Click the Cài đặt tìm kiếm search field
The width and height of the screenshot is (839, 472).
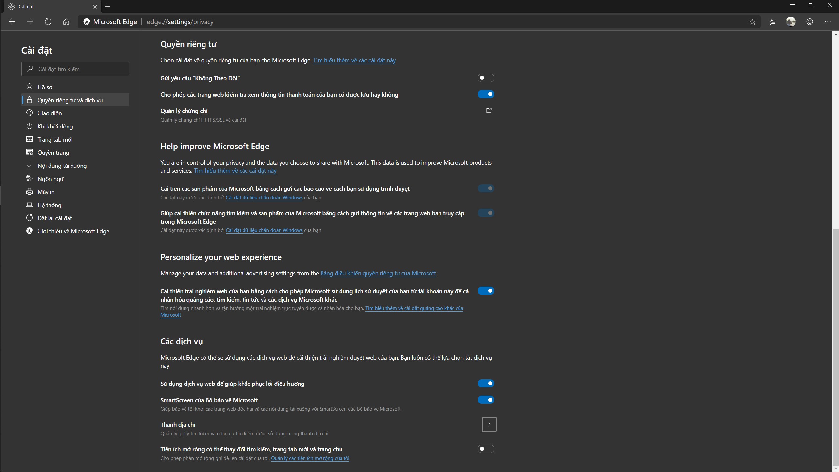coord(75,69)
